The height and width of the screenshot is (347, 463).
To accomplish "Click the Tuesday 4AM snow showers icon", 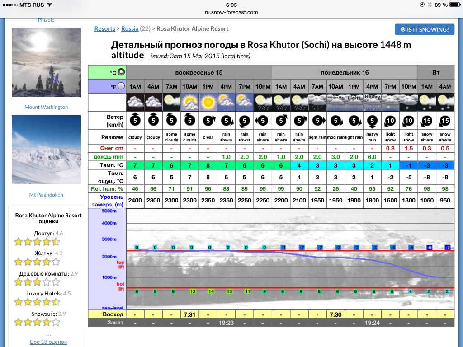I will pos(445,103).
